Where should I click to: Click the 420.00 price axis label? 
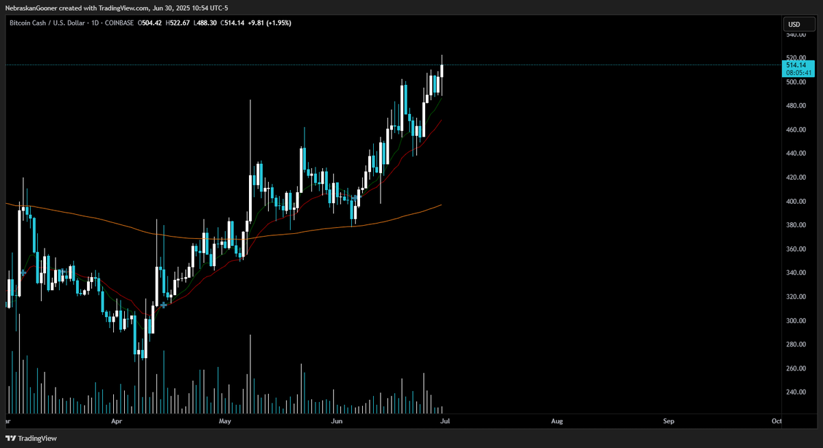click(796, 178)
